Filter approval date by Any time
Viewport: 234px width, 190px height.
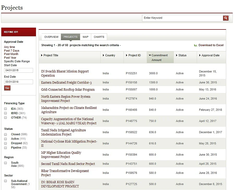click(9, 47)
